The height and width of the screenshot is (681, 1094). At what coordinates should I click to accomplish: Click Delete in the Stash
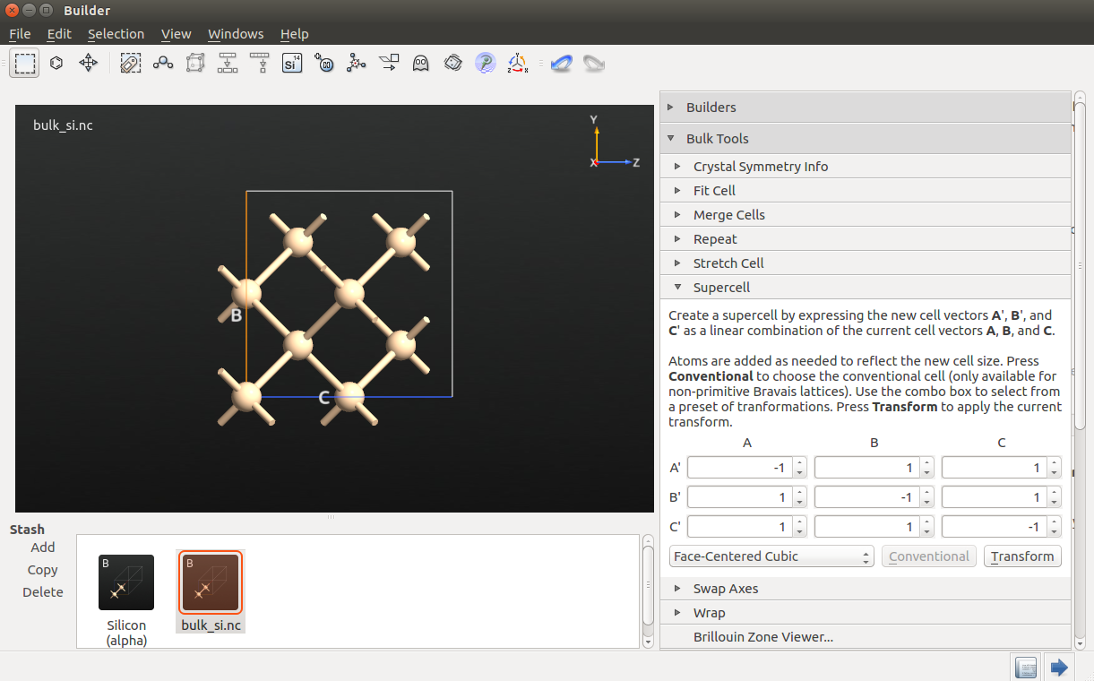(43, 592)
